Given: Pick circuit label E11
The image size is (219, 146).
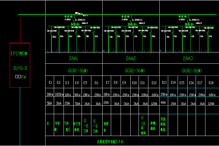Looking at the screenshot, I should [142, 83].
